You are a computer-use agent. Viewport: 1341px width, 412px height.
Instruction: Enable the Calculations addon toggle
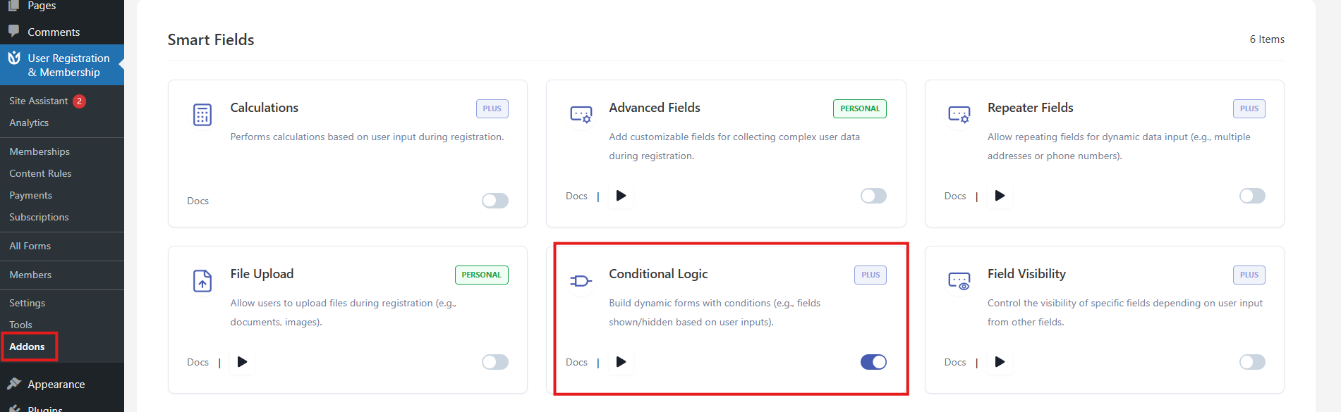tap(495, 201)
